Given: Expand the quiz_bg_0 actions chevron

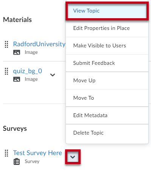Looking at the screenshot, I should point(53,75).
